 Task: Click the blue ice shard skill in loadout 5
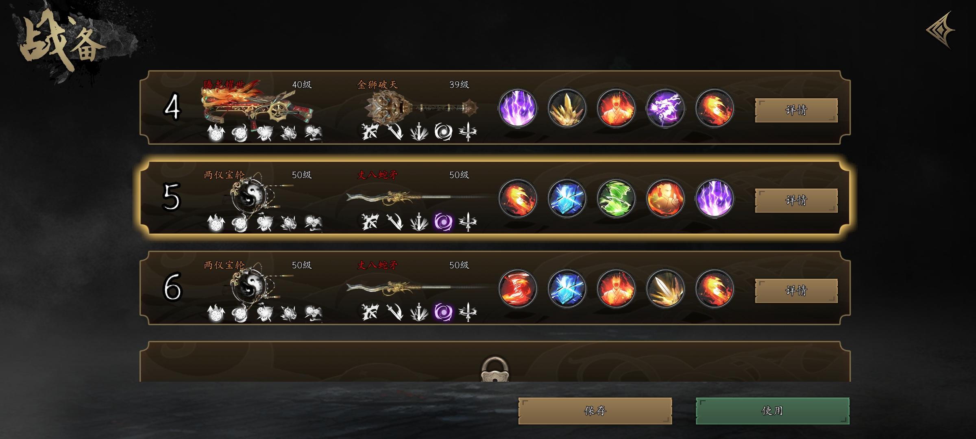tap(567, 199)
